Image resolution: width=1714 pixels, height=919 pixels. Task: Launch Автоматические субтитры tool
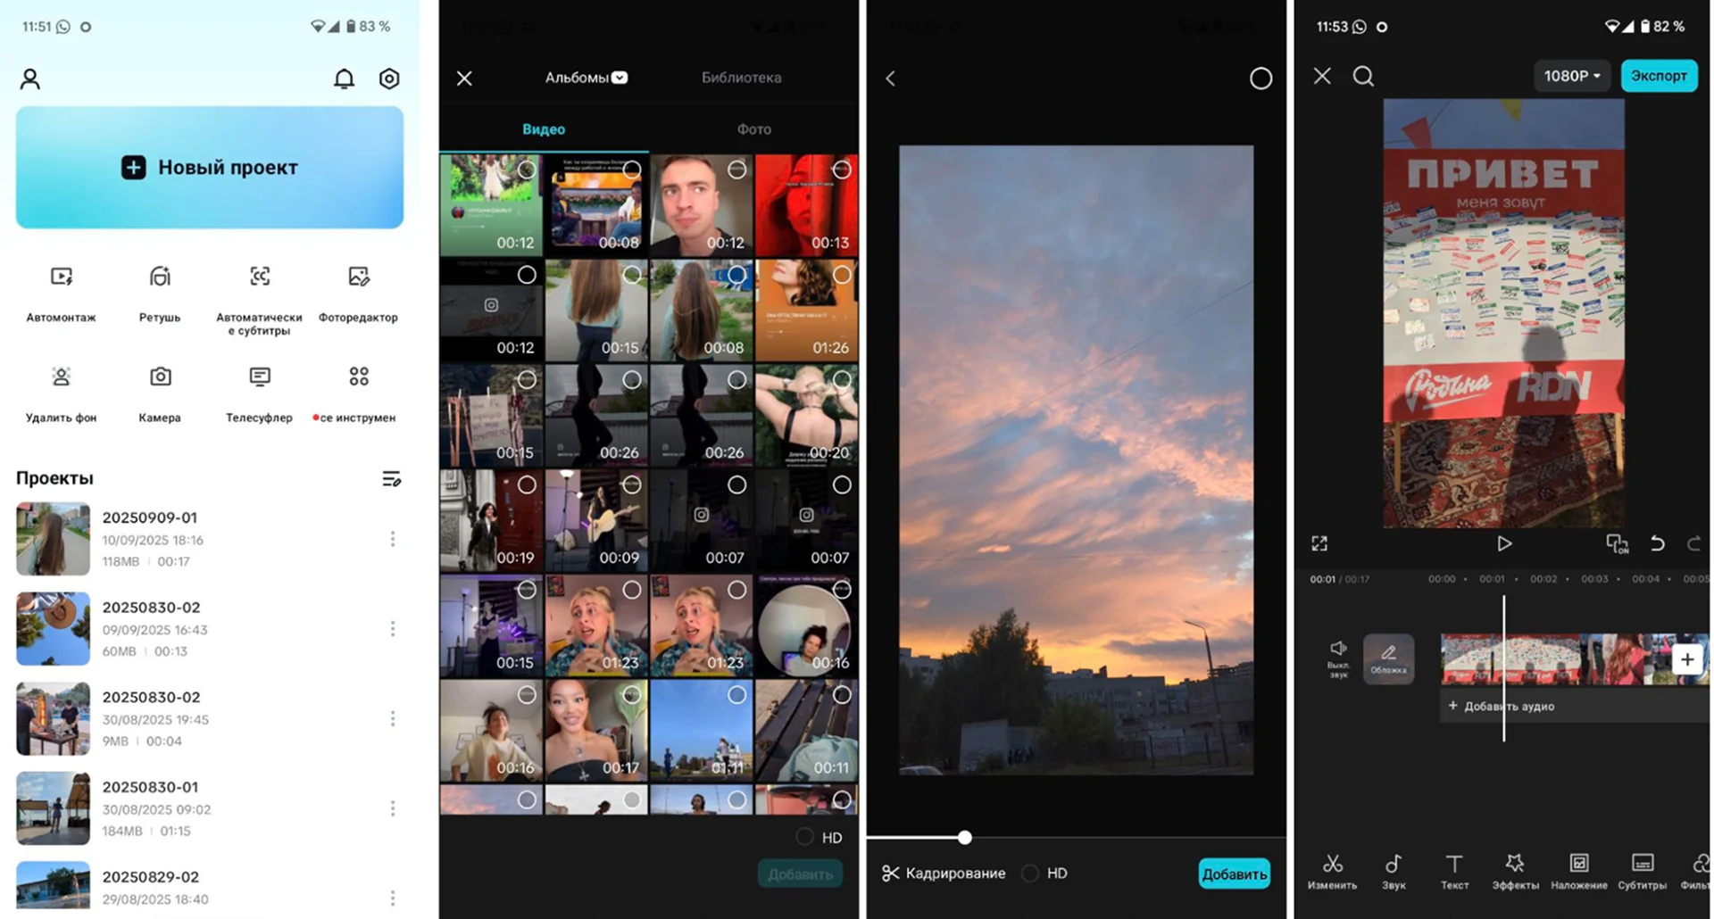(260, 277)
